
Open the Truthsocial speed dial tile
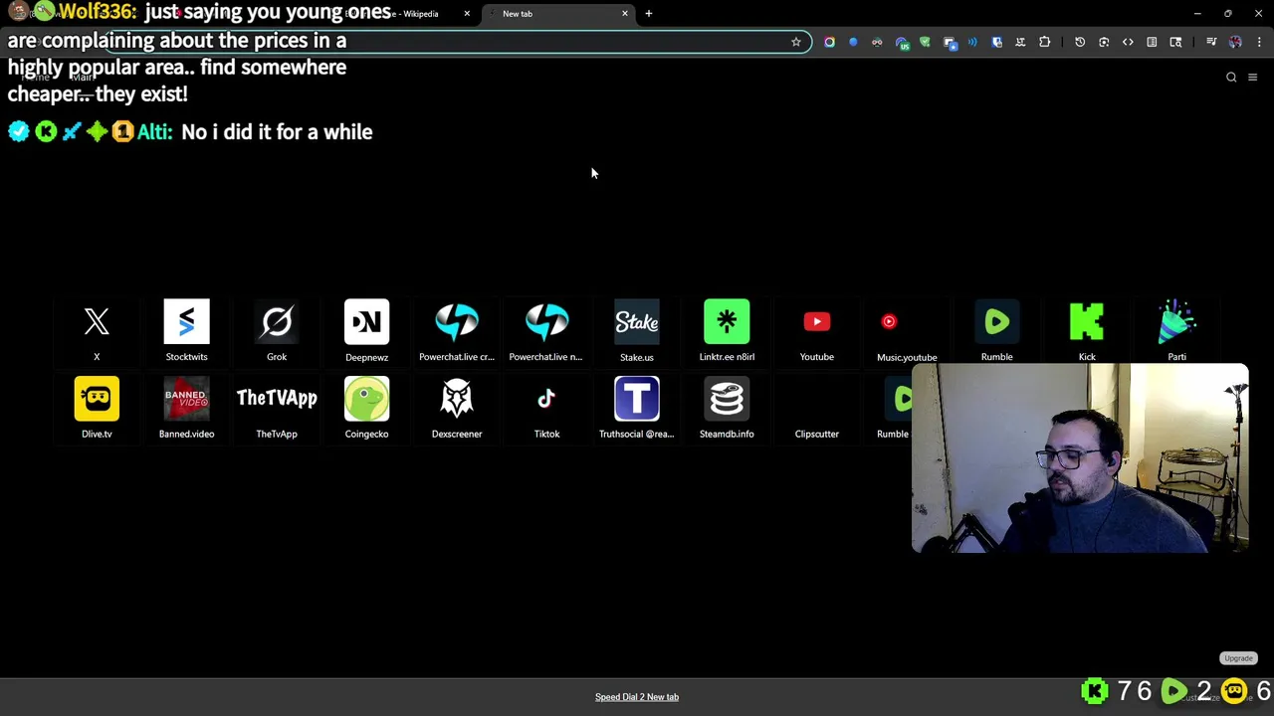pyautogui.click(x=637, y=408)
